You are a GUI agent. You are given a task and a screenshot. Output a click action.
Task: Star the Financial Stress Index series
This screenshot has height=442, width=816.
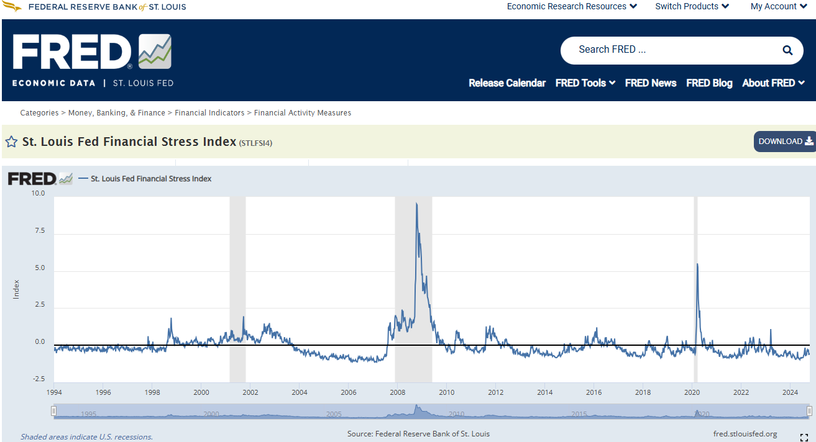[x=11, y=142]
